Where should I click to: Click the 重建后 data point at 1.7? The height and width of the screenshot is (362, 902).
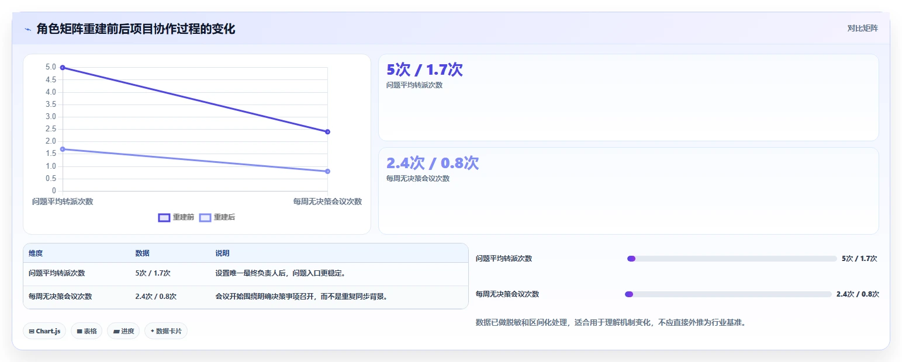tap(63, 149)
